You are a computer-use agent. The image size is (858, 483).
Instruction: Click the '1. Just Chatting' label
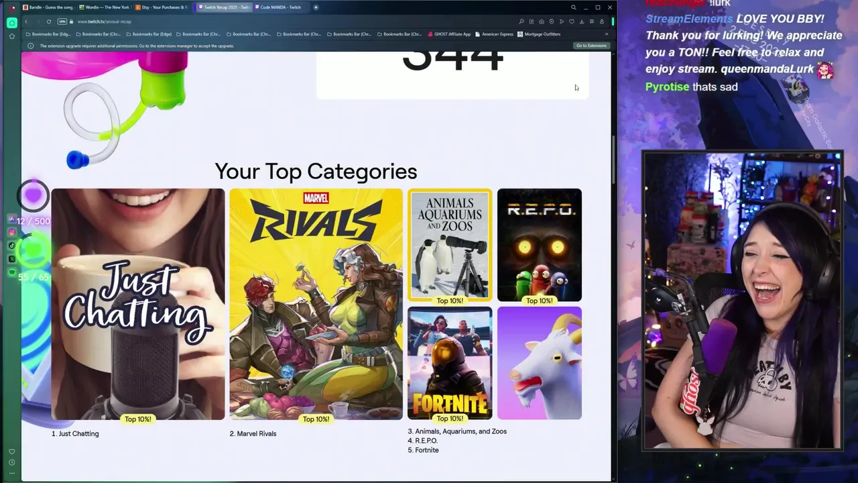pyautogui.click(x=75, y=433)
